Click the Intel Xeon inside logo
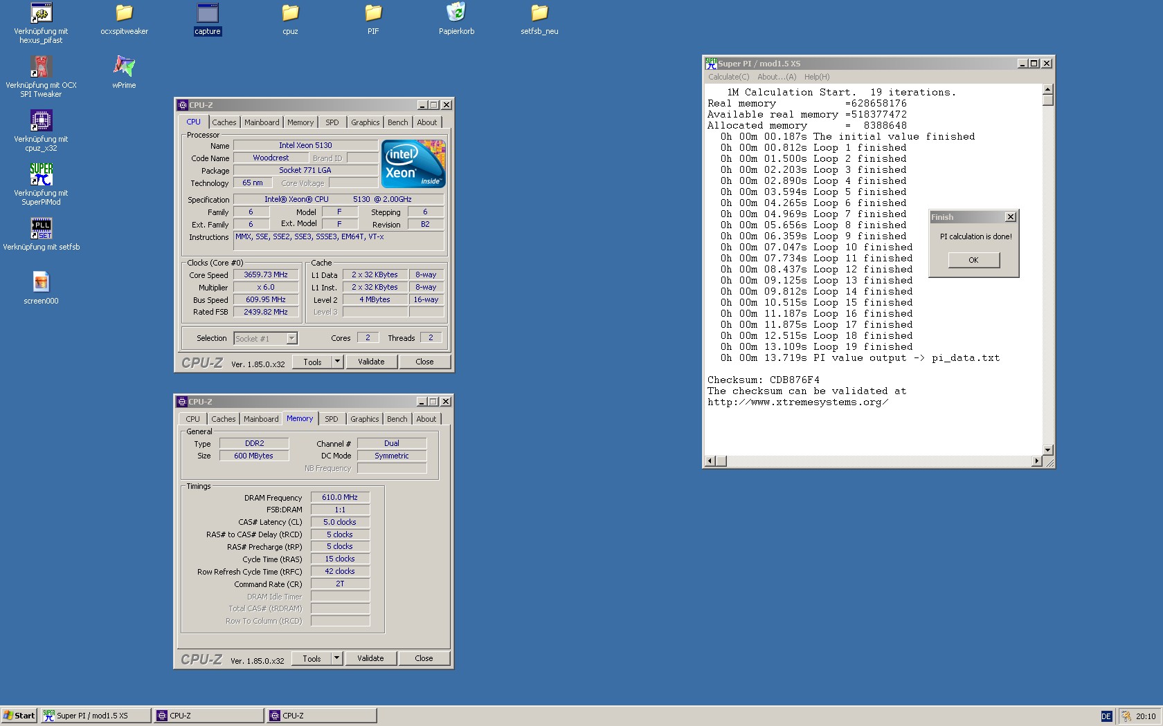 [413, 164]
